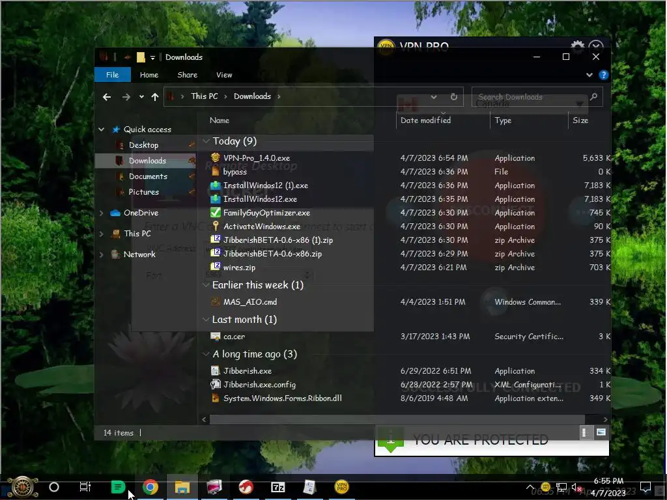Collapse the Today (9) group

pyautogui.click(x=206, y=141)
